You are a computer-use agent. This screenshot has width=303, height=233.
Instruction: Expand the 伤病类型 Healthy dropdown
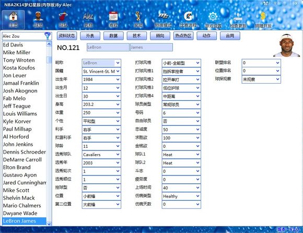click(x=181, y=196)
